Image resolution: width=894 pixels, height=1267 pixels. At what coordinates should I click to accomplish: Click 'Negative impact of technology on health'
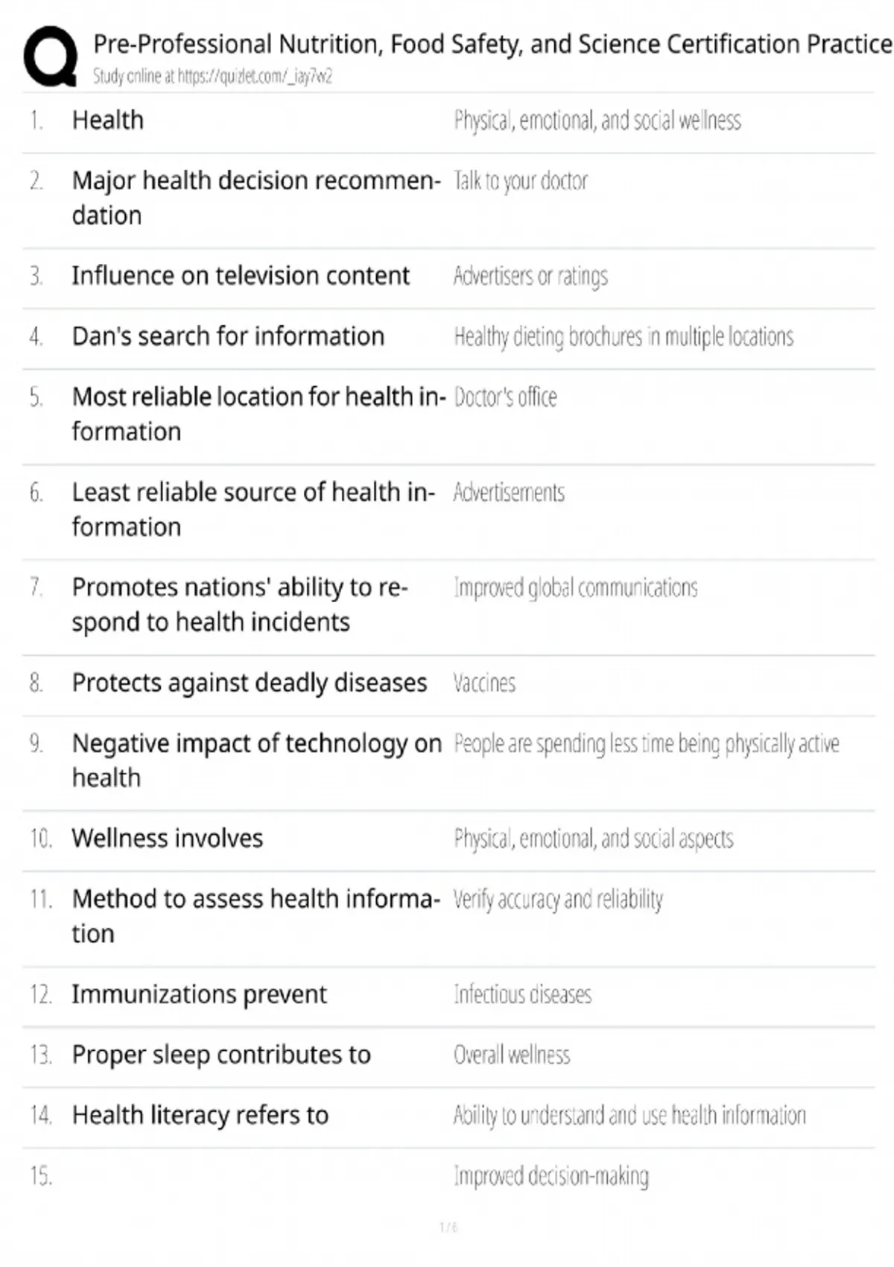pos(256,760)
